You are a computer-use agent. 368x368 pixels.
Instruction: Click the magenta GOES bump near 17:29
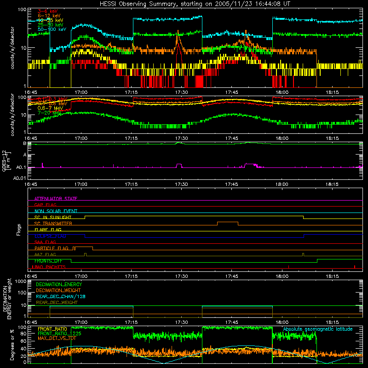[179, 165]
